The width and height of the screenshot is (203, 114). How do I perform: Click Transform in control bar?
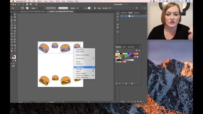[105, 8]
